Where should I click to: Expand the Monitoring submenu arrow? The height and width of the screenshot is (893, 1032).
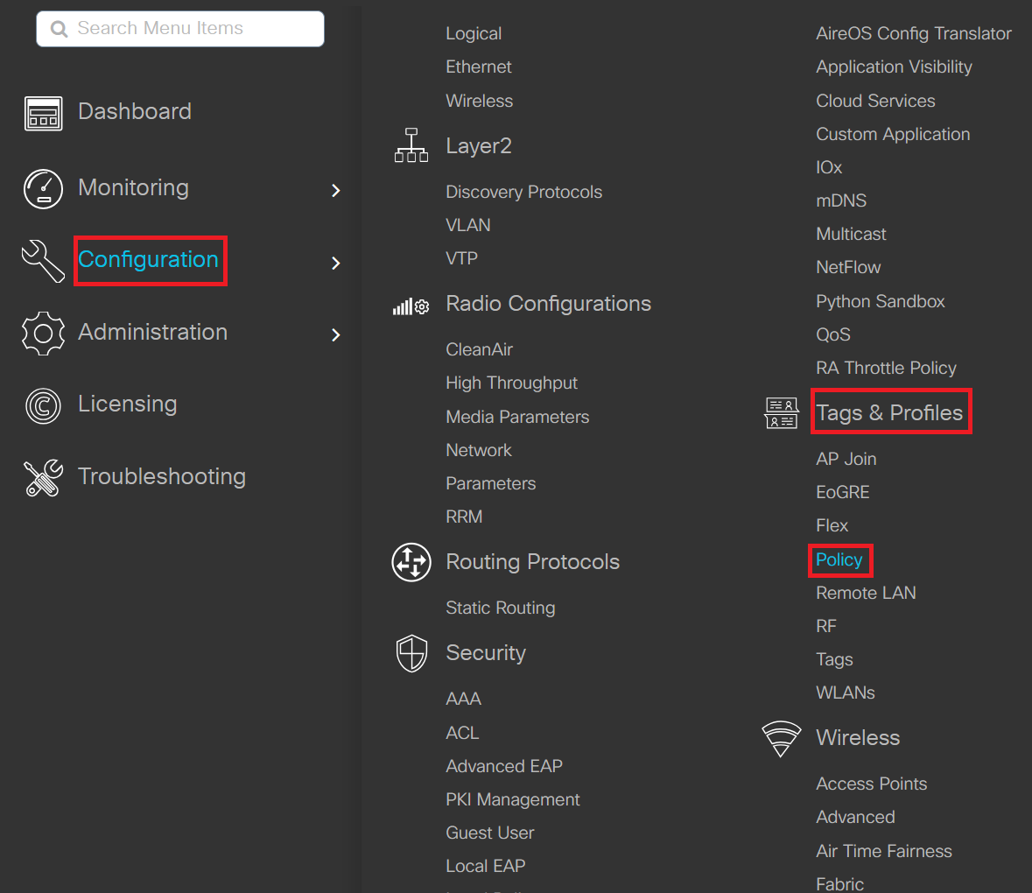click(x=336, y=190)
